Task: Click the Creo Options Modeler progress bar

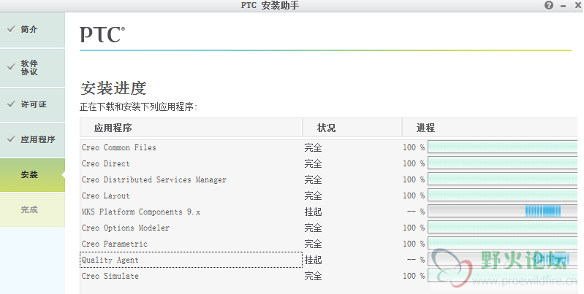Action: 502,227
